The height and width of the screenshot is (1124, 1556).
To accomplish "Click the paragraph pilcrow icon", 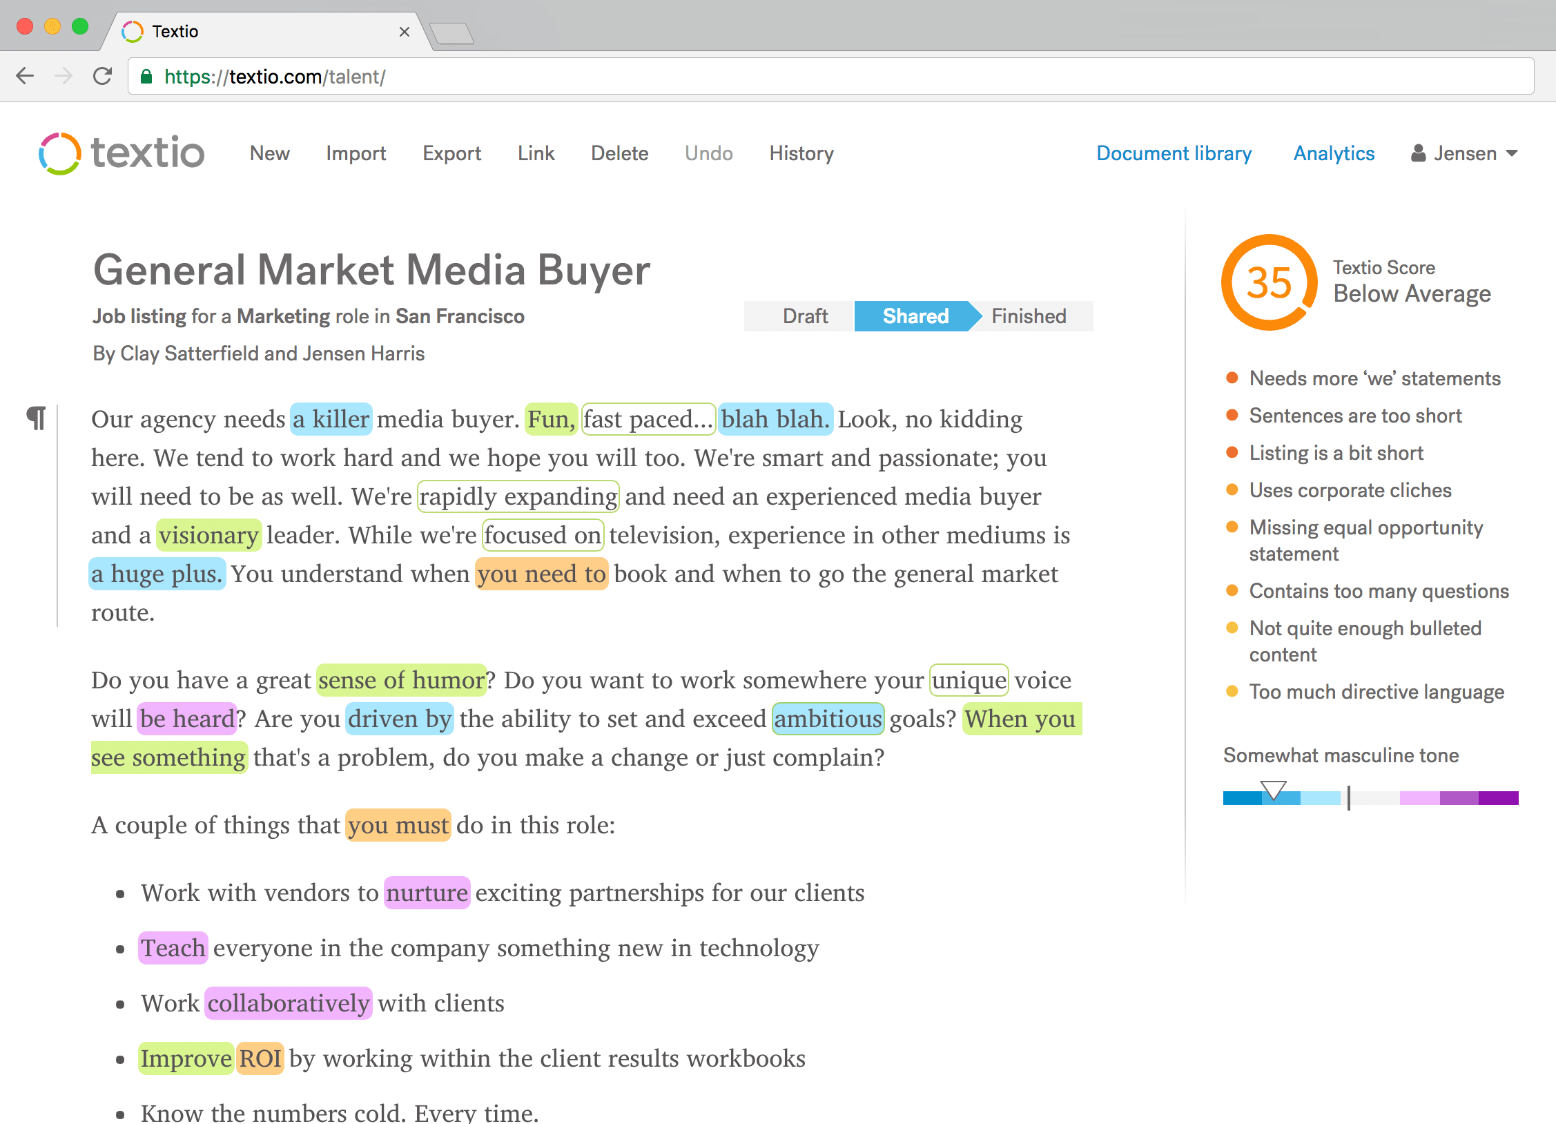I will pyautogui.click(x=36, y=418).
